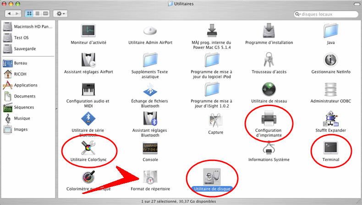Select the Moniteur d'activité icon
The image size is (362, 205).
[x=88, y=31]
